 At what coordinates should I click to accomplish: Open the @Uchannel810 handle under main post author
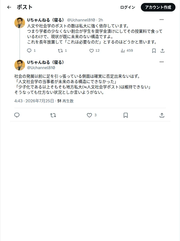(41, 68)
